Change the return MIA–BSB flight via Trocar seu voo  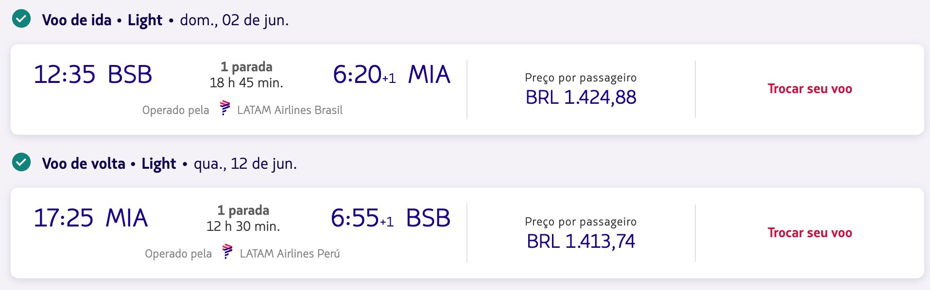click(x=809, y=233)
